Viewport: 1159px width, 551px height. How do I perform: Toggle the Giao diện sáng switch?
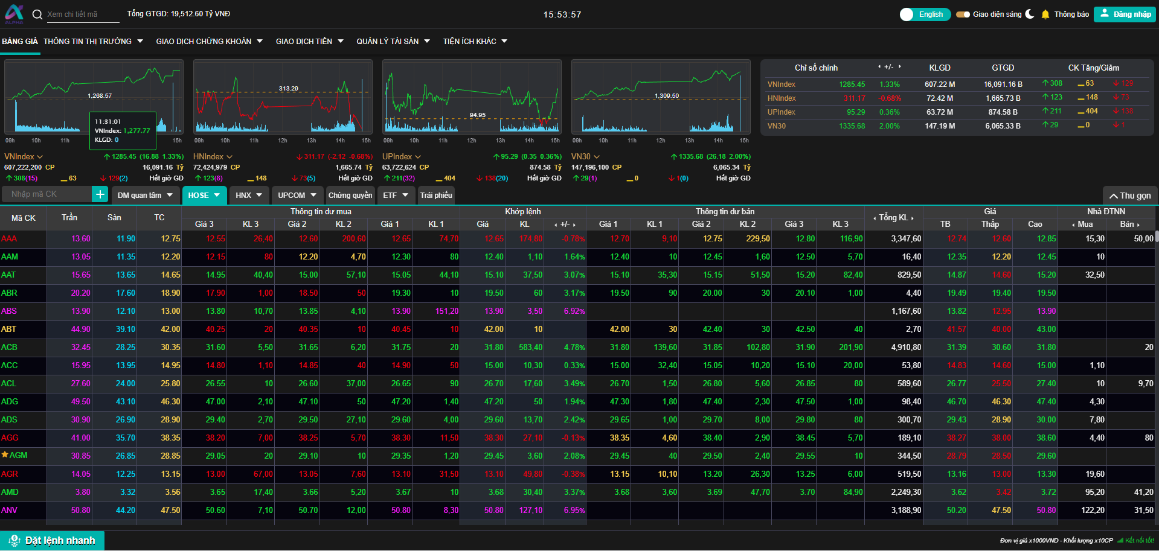(963, 14)
